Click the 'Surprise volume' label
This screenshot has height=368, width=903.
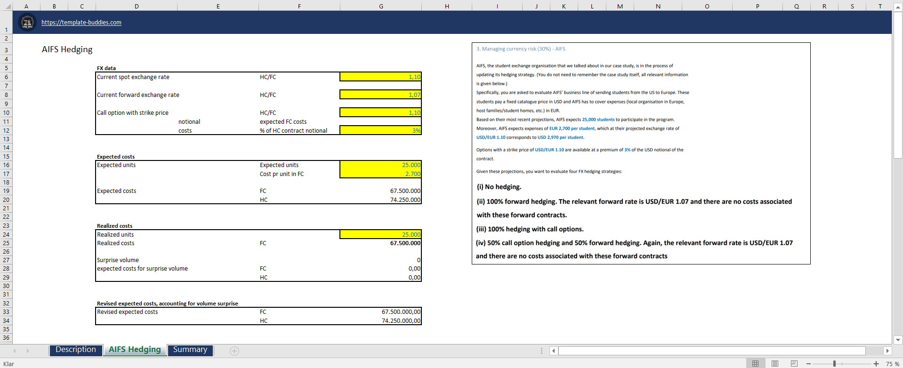point(118,260)
